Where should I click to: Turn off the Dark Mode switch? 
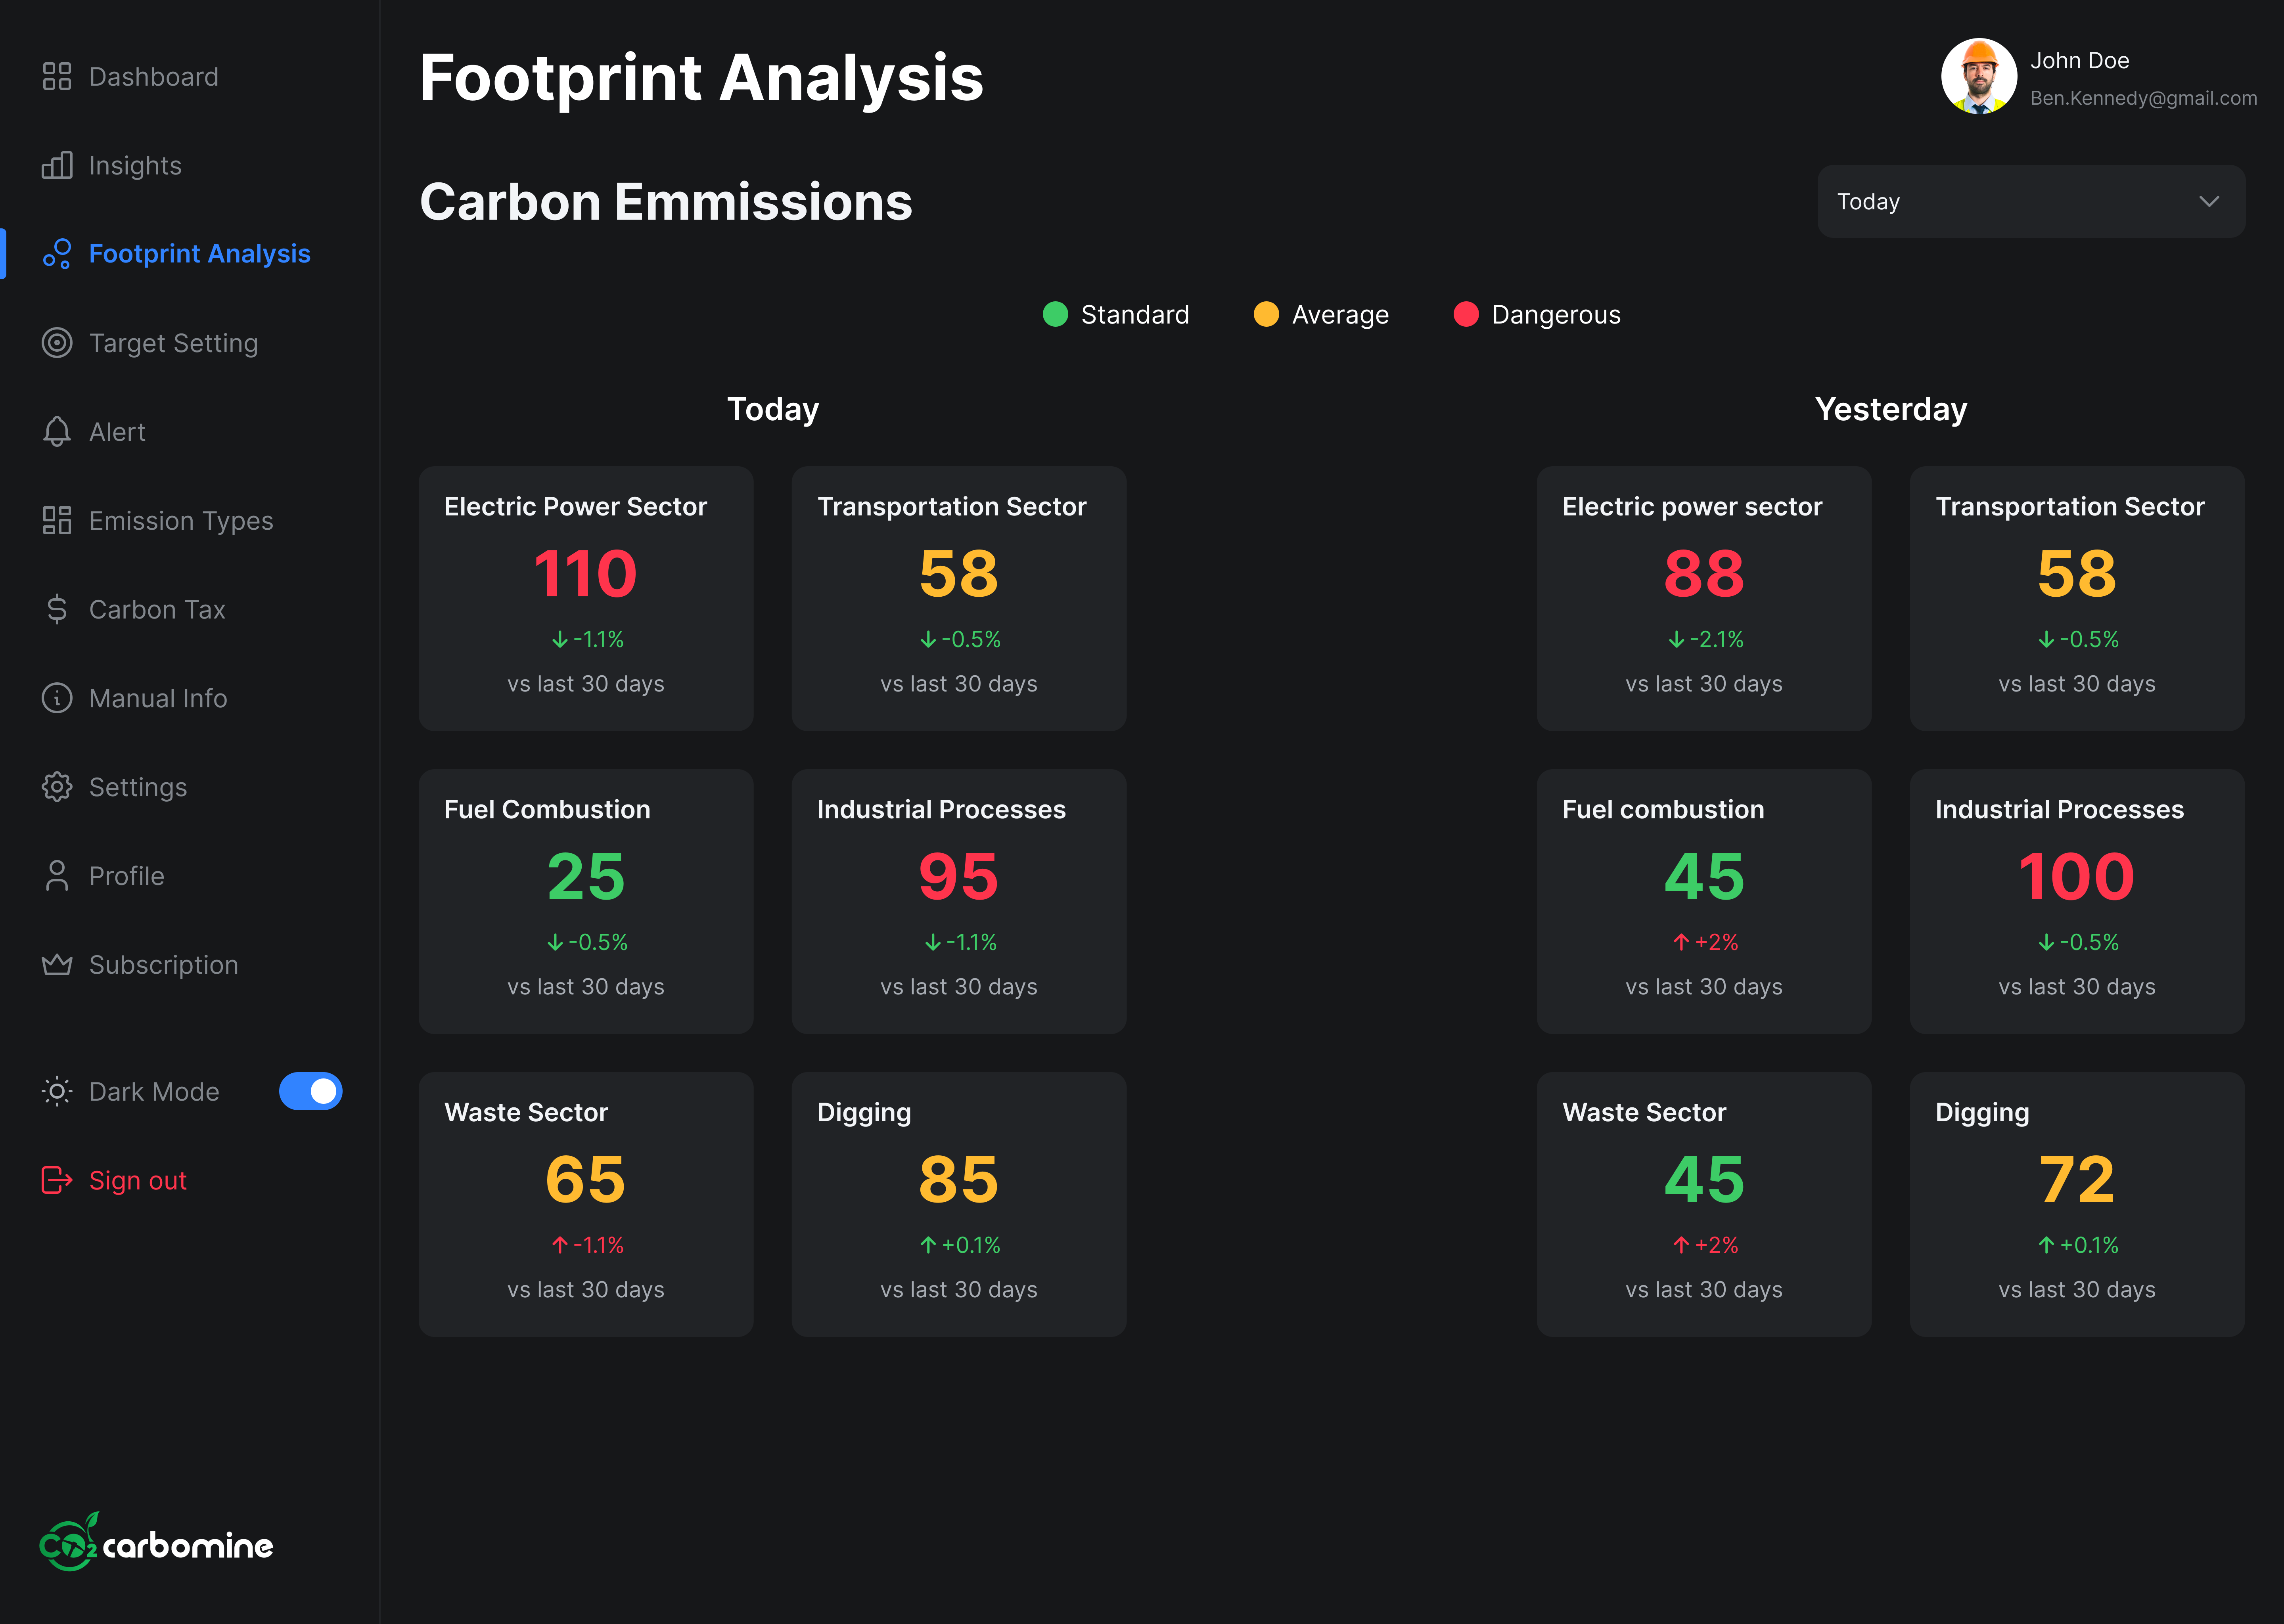(310, 1091)
